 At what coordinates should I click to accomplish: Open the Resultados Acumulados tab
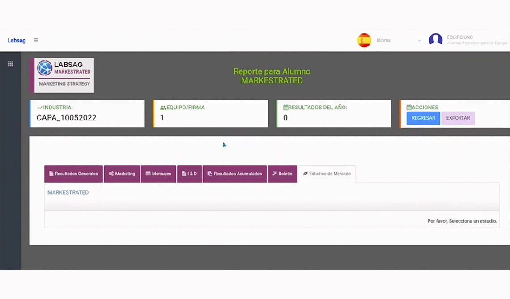234,174
